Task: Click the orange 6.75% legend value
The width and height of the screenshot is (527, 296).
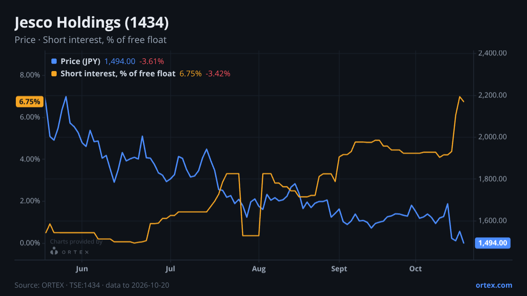Action: pos(191,74)
